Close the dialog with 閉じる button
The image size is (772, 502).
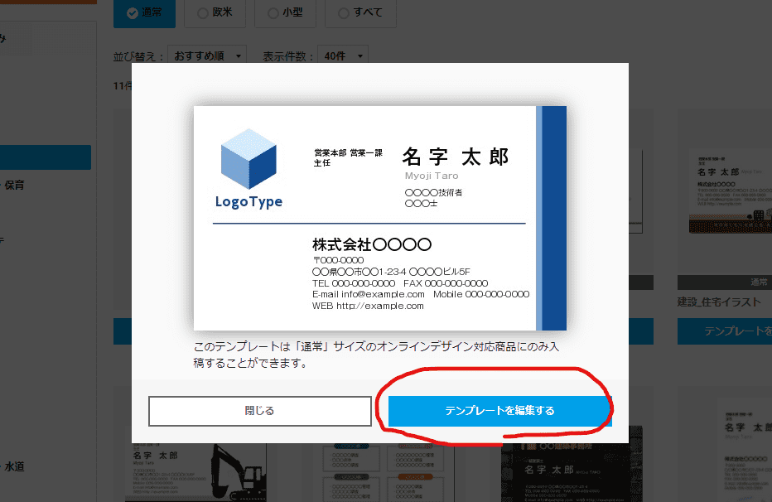(x=259, y=411)
